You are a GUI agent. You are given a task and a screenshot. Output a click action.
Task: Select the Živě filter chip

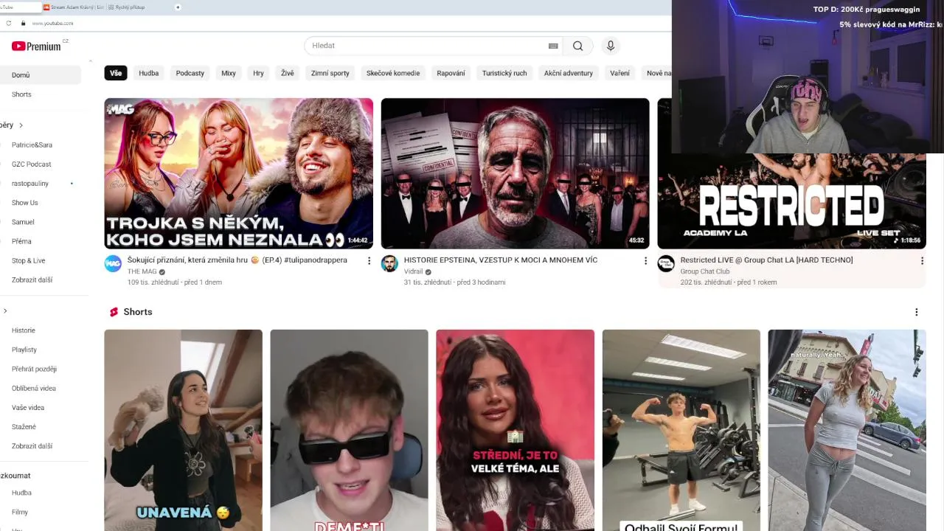287,73
